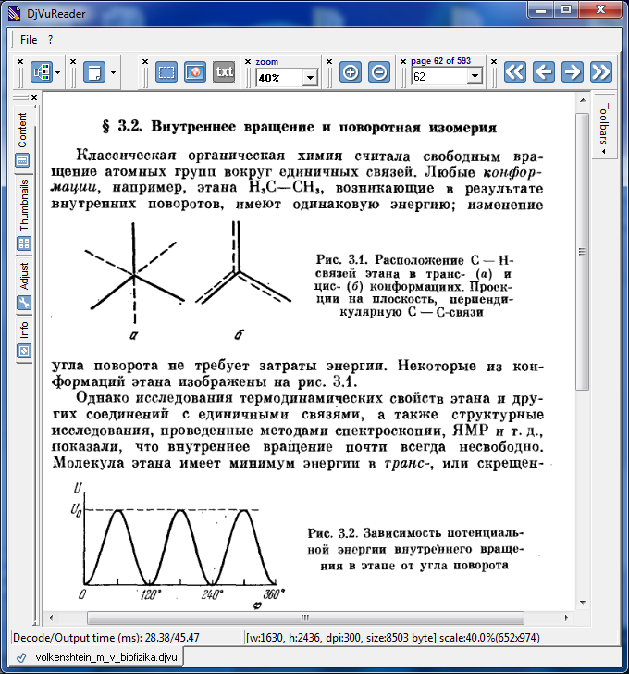Select the volkenshtein_m_v_biofizika.djvu document tab
The width and height of the screenshot is (629, 674).
(x=97, y=657)
